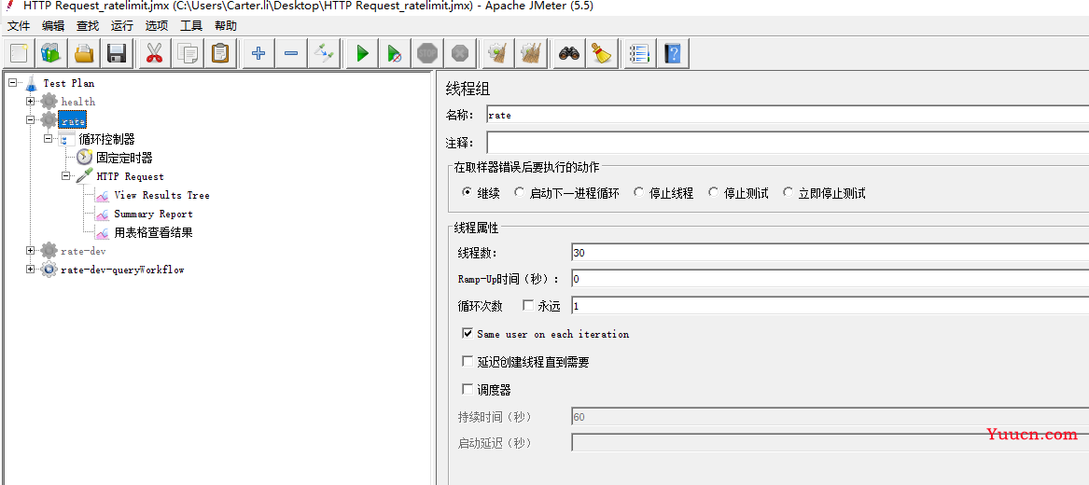Viewport: 1089px width, 485px height.
Task: Click the Open file folder icon
Action: 84,53
